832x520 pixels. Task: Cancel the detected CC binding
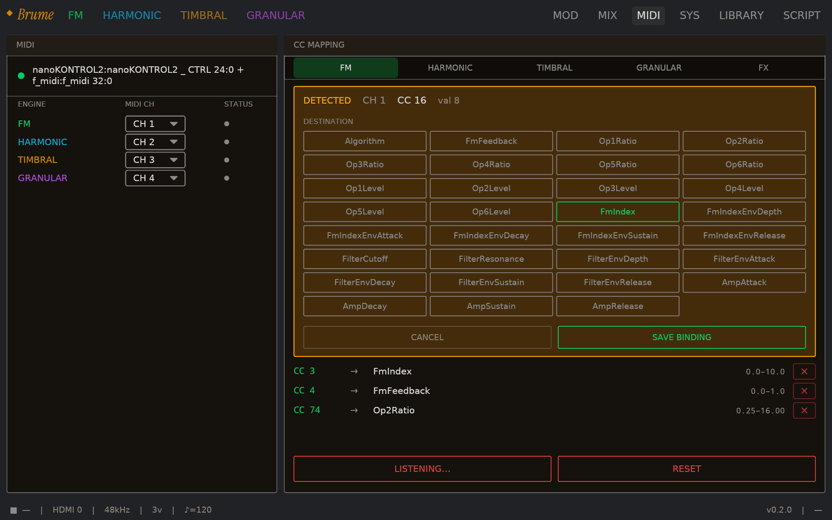point(427,338)
